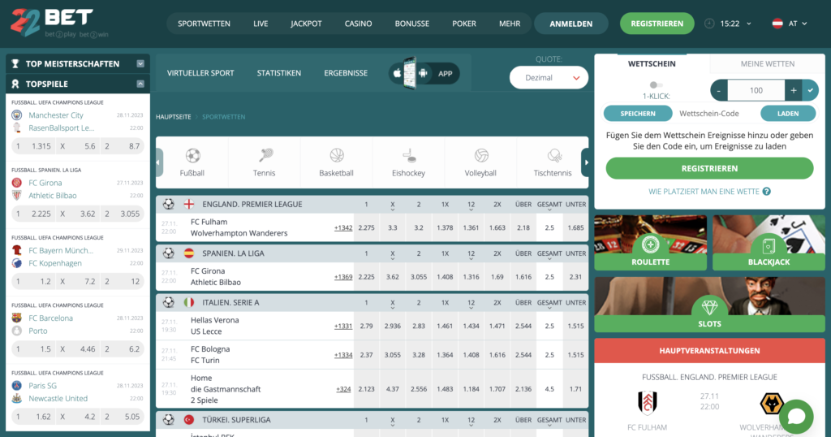Image resolution: width=831 pixels, height=437 pixels.
Task: Expand the Top Meisterschaften section
Action: tap(140, 63)
